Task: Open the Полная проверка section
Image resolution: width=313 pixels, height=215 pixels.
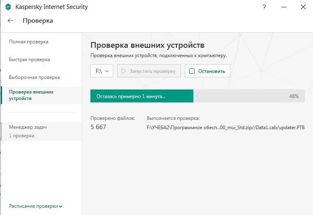Action: click(28, 42)
